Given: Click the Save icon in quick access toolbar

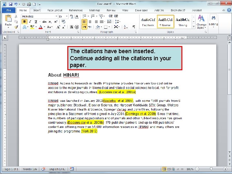Looking at the screenshot, I should 11,4.
